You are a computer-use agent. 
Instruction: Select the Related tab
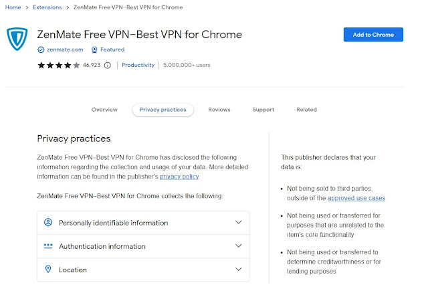[306, 110]
